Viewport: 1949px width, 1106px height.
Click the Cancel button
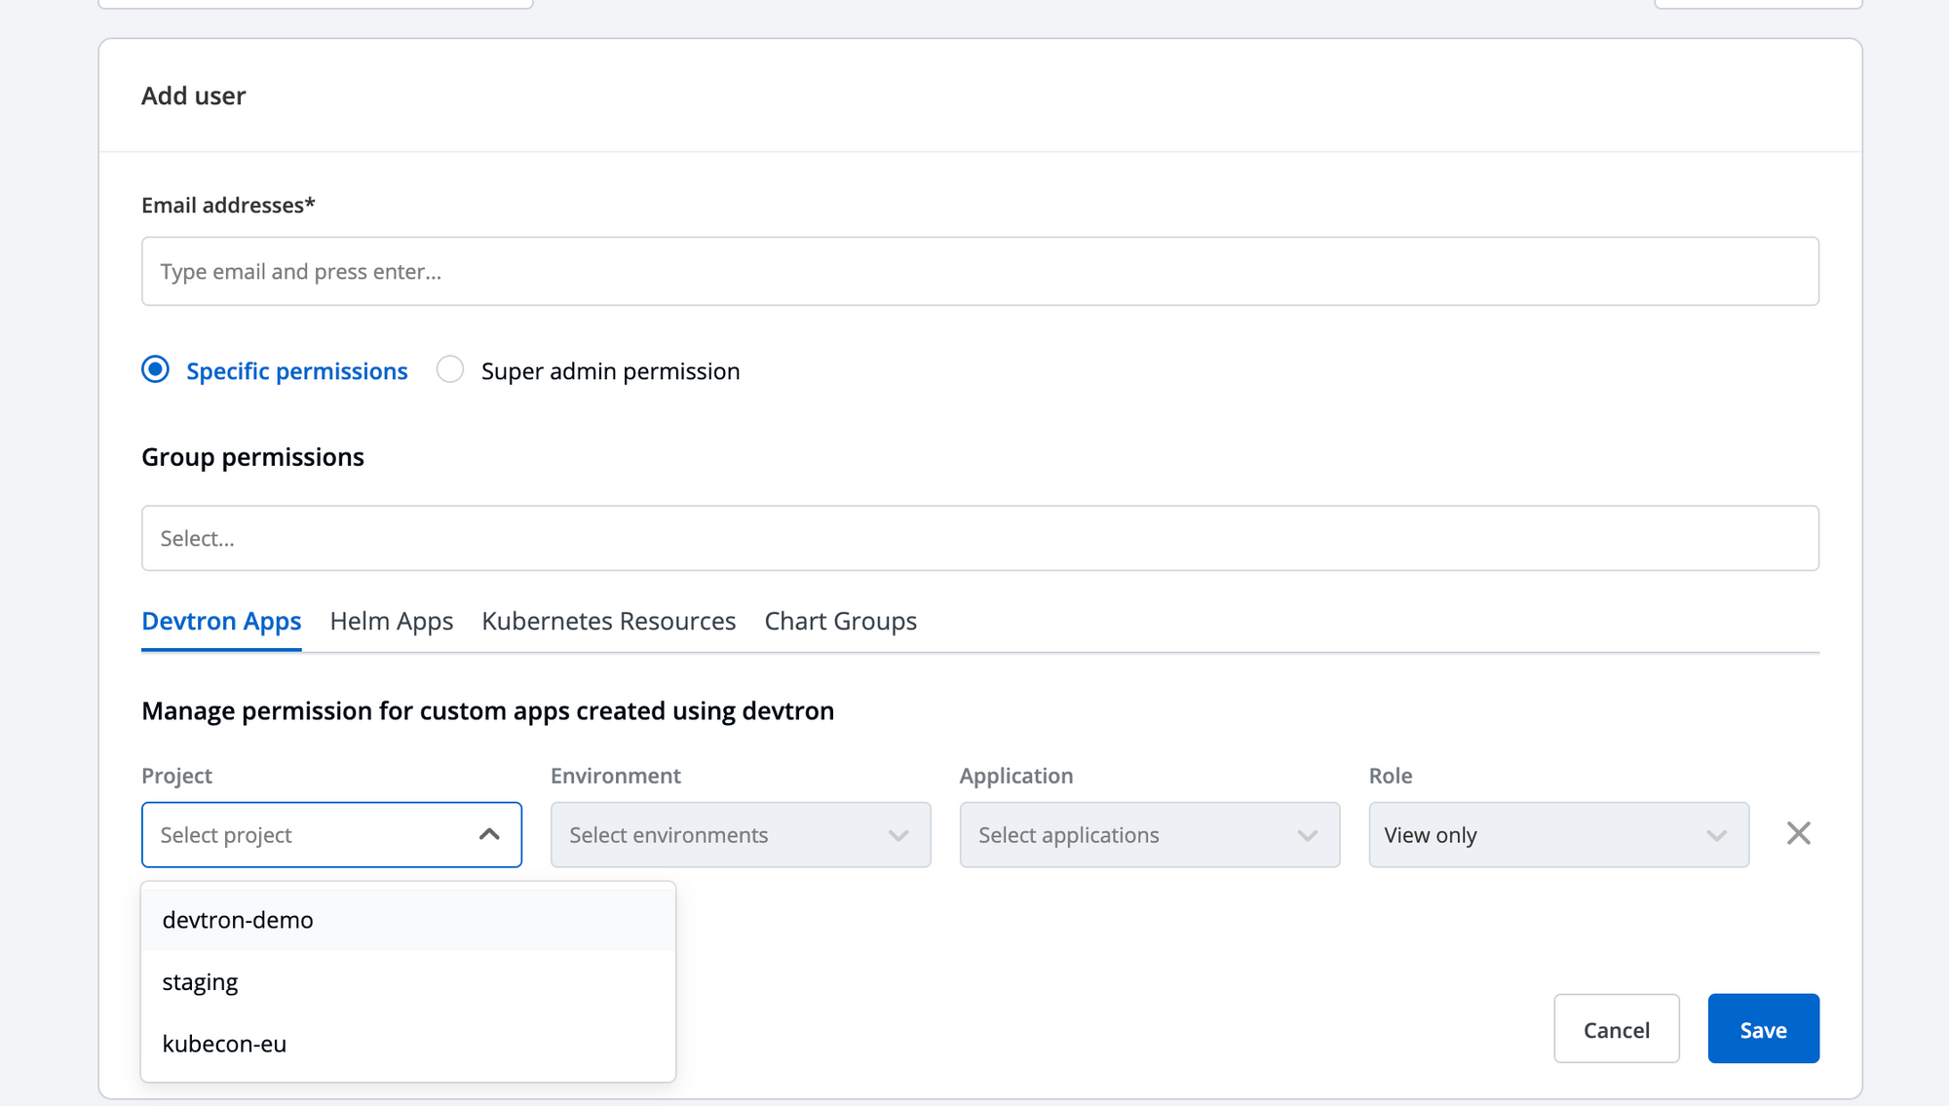[x=1617, y=1029]
